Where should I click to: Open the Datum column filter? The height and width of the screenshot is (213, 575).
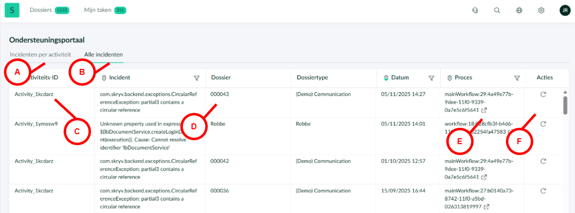[431, 78]
